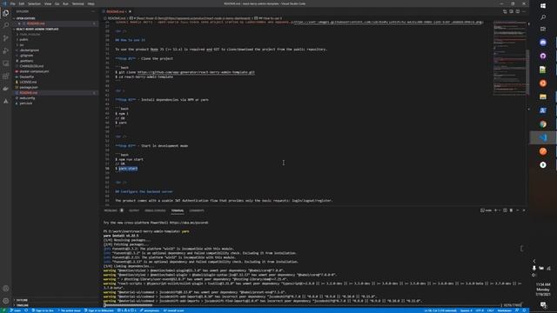Screen dimensions: 557x313
Task: Click the editor minimap overview
Action: click(510, 58)
